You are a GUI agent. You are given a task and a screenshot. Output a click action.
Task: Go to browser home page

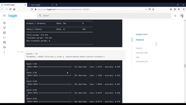click(x=14, y=9)
